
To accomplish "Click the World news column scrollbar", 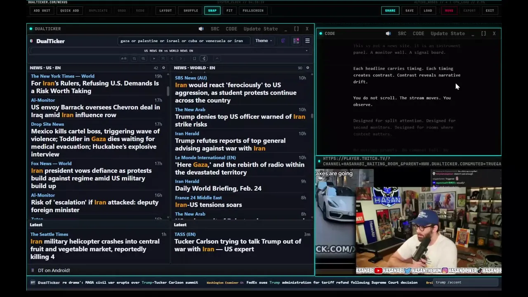I will [x=312, y=116].
